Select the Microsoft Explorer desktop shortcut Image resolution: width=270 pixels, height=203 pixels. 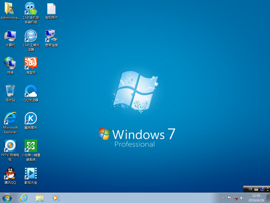click(10, 123)
